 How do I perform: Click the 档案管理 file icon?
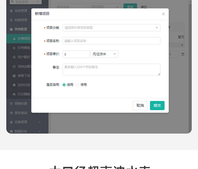click(11, 20)
